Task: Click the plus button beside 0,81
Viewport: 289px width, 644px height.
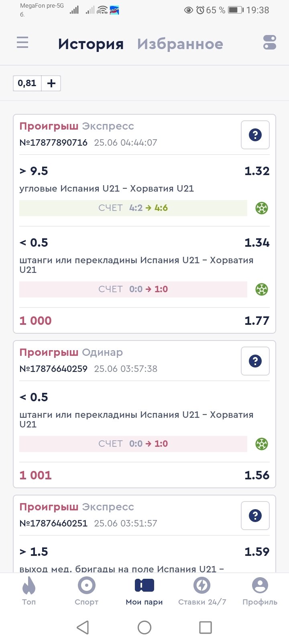Action: coord(51,83)
